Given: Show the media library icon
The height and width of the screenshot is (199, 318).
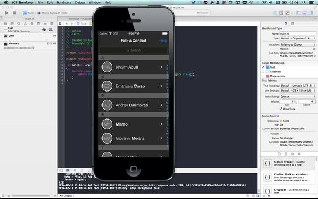Looking at the screenshot, I should point(299,154).
